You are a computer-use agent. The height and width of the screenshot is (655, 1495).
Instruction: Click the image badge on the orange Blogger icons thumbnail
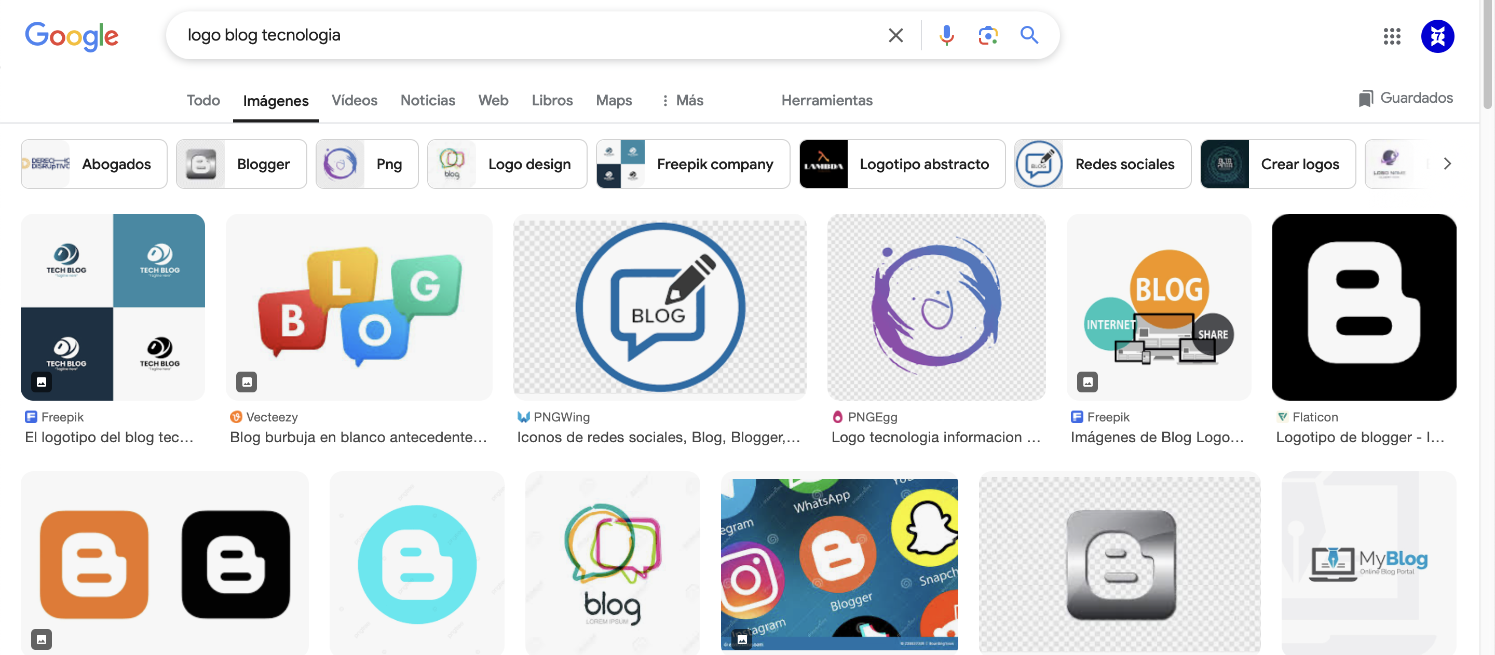click(x=42, y=639)
